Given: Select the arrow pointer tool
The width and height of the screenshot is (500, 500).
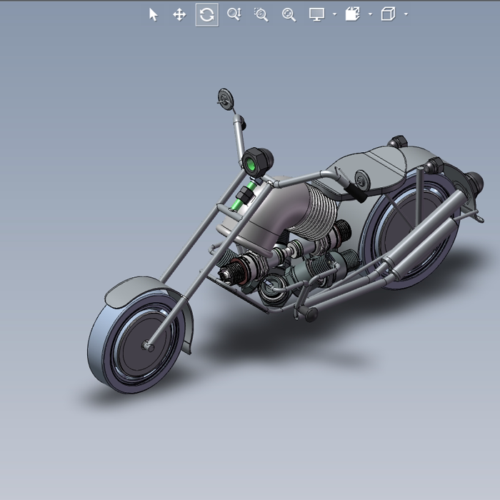Looking at the screenshot, I should pyautogui.click(x=154, y=15).
